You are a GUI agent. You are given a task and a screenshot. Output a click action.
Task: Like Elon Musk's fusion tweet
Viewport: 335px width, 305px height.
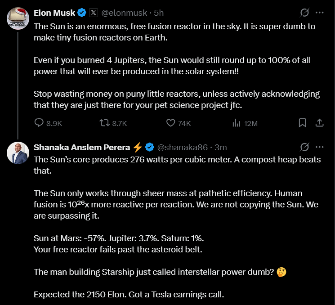[170, 123]
